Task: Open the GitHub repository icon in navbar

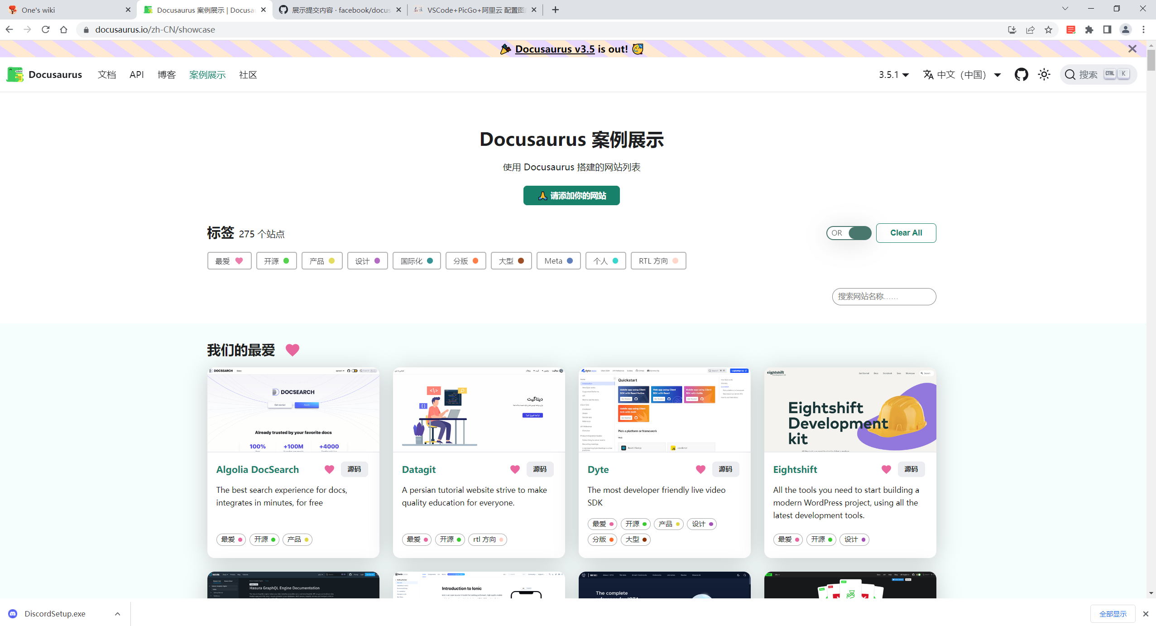Action: [1021, 75]
